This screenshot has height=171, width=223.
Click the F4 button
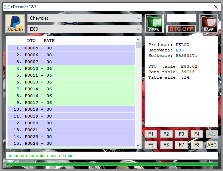[197, 134]
